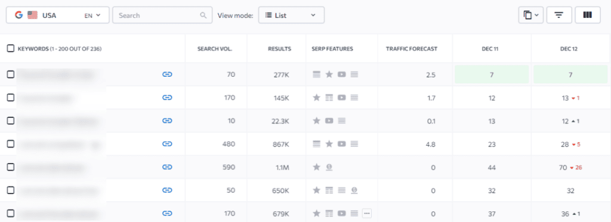611x222 pixels.
Task: Check the box for the 679K results row
Action: click(x=11, y=214)
